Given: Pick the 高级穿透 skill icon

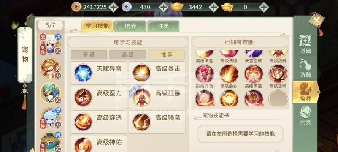Looking at the screenshot, I should click(83, 122).
